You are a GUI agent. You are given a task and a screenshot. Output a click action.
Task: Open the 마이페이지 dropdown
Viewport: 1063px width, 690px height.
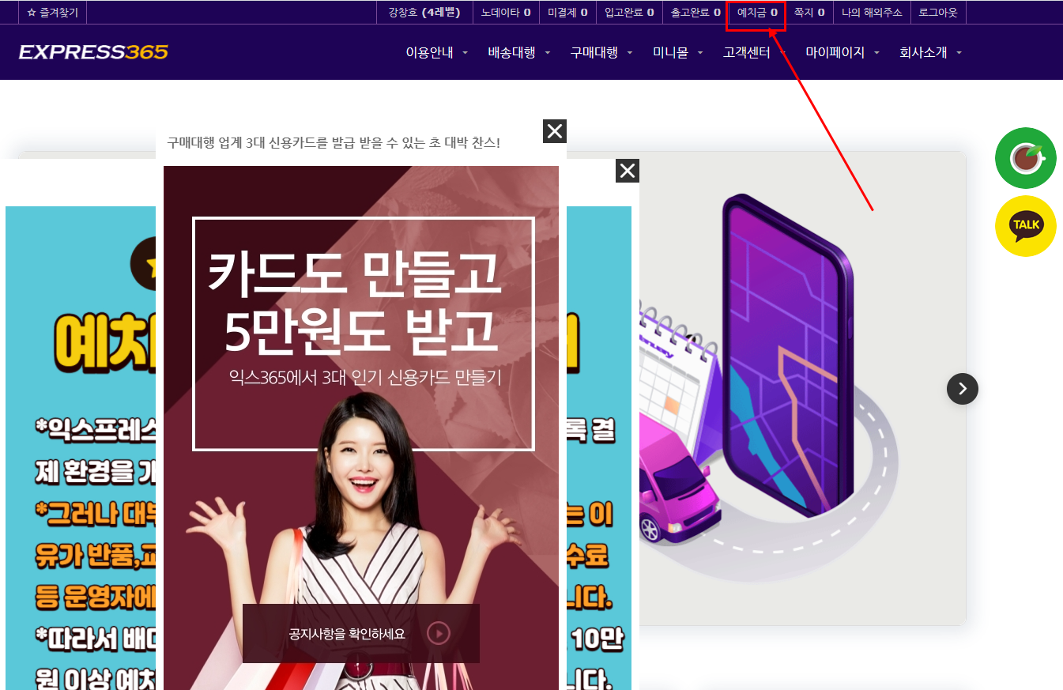[x=842, y=53]
